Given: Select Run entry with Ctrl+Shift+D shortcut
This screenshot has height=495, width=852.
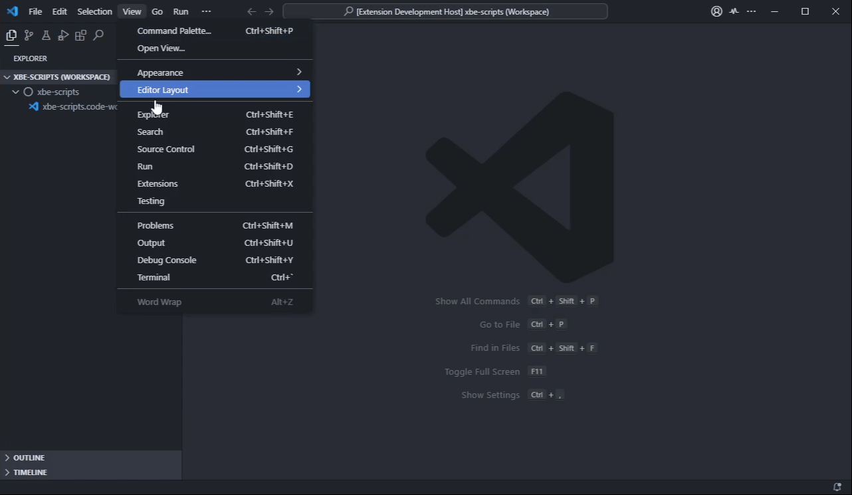Looking at the screenshot, I should pyautogui.click(x=215, y=166).
